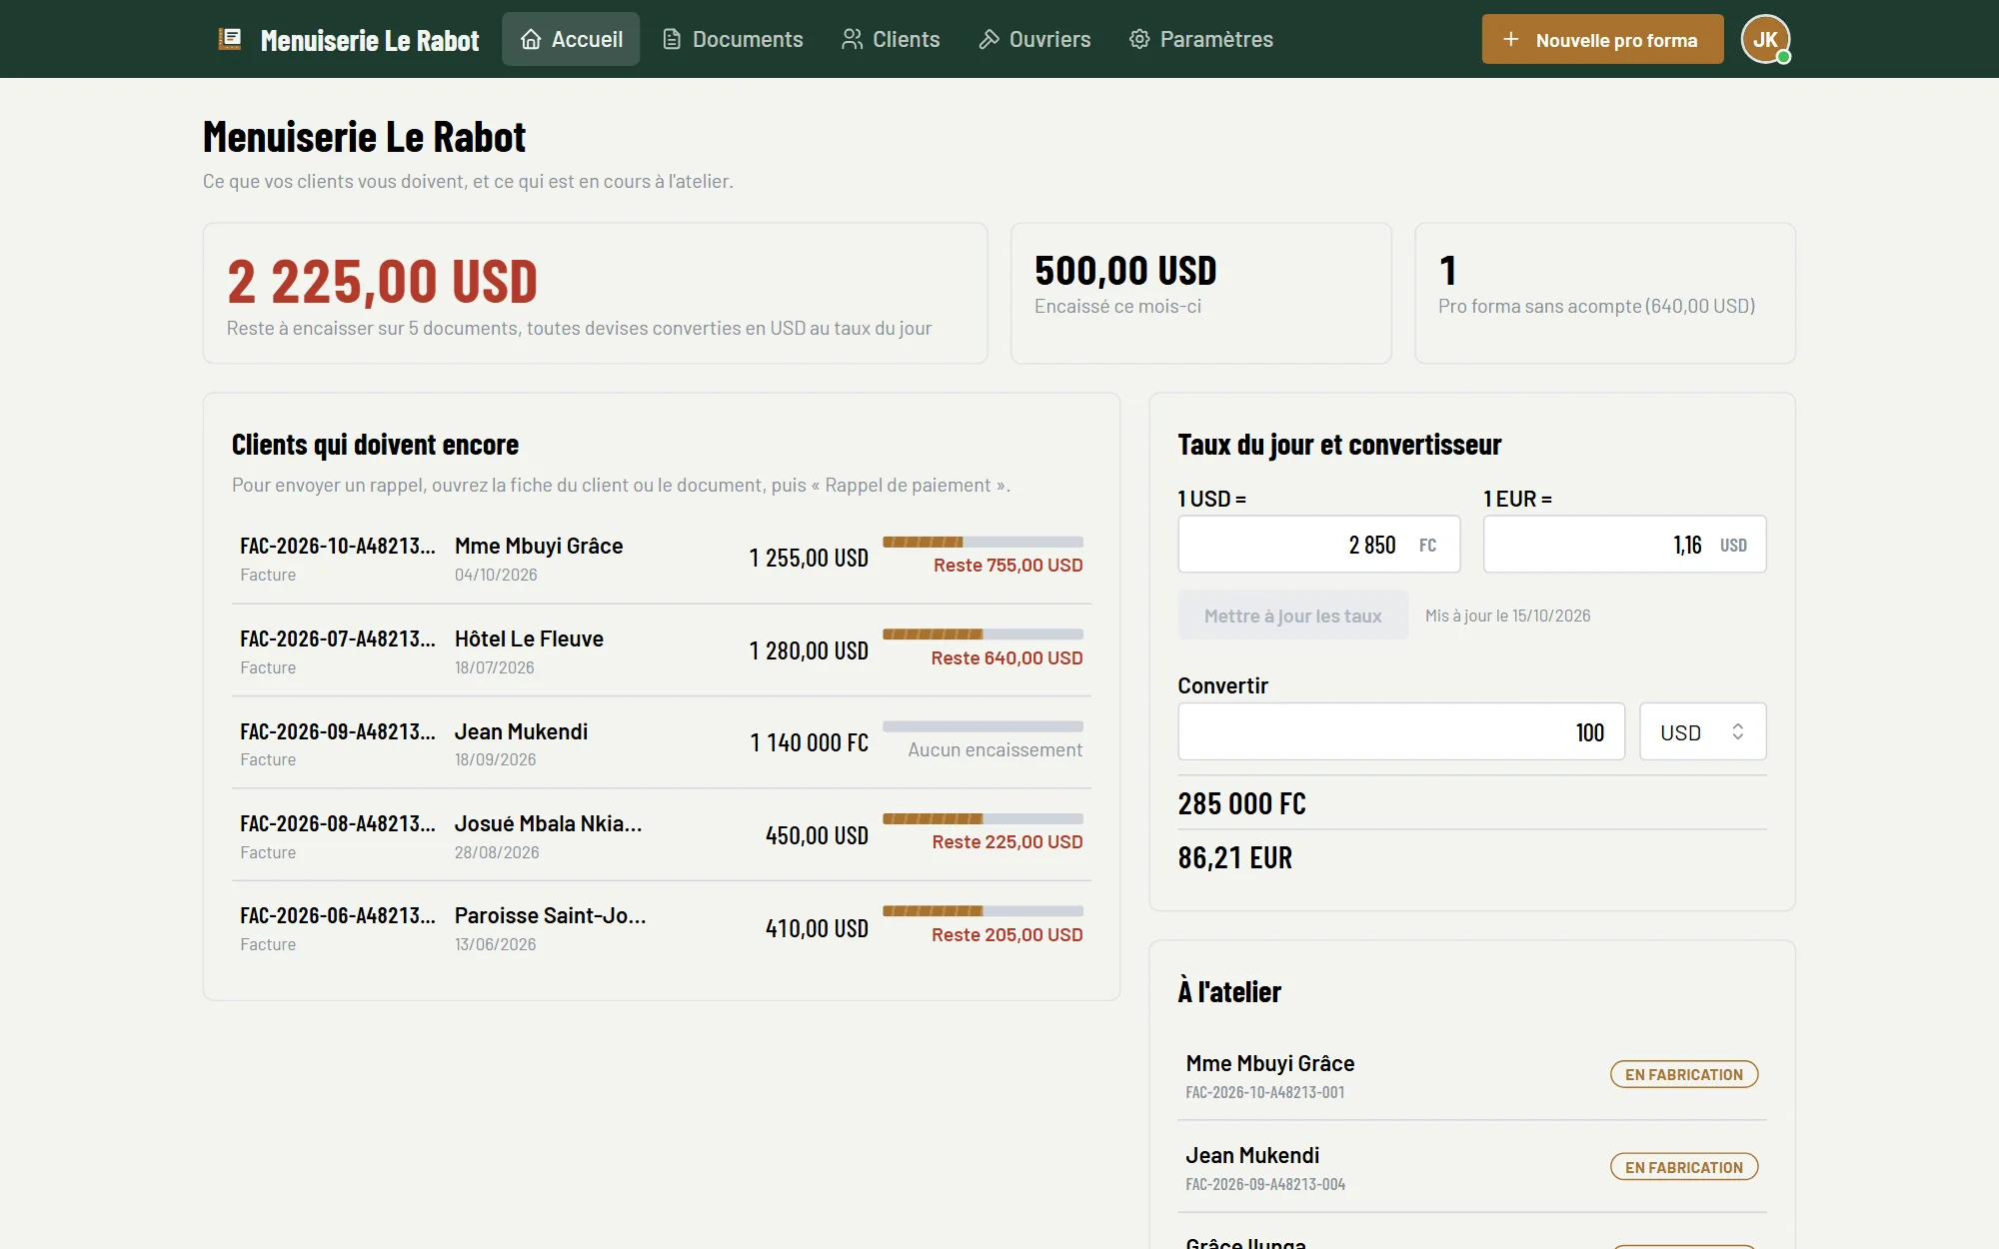Click date 04/10/2026 under Mme Mbuyi Grâce
This screenshot has height=1249, width=1999.
(496, 575)
